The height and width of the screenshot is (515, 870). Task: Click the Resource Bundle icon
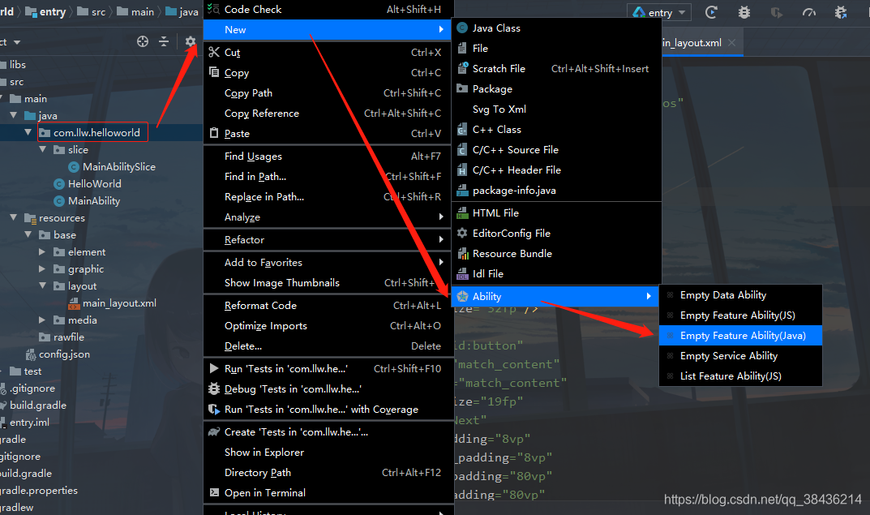coord(462,254)
